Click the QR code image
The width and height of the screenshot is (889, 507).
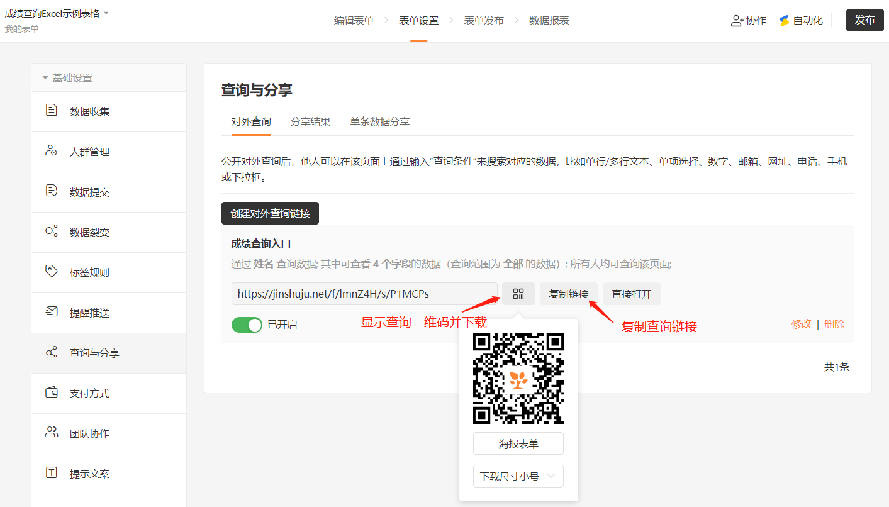click(x=518, y=379)
